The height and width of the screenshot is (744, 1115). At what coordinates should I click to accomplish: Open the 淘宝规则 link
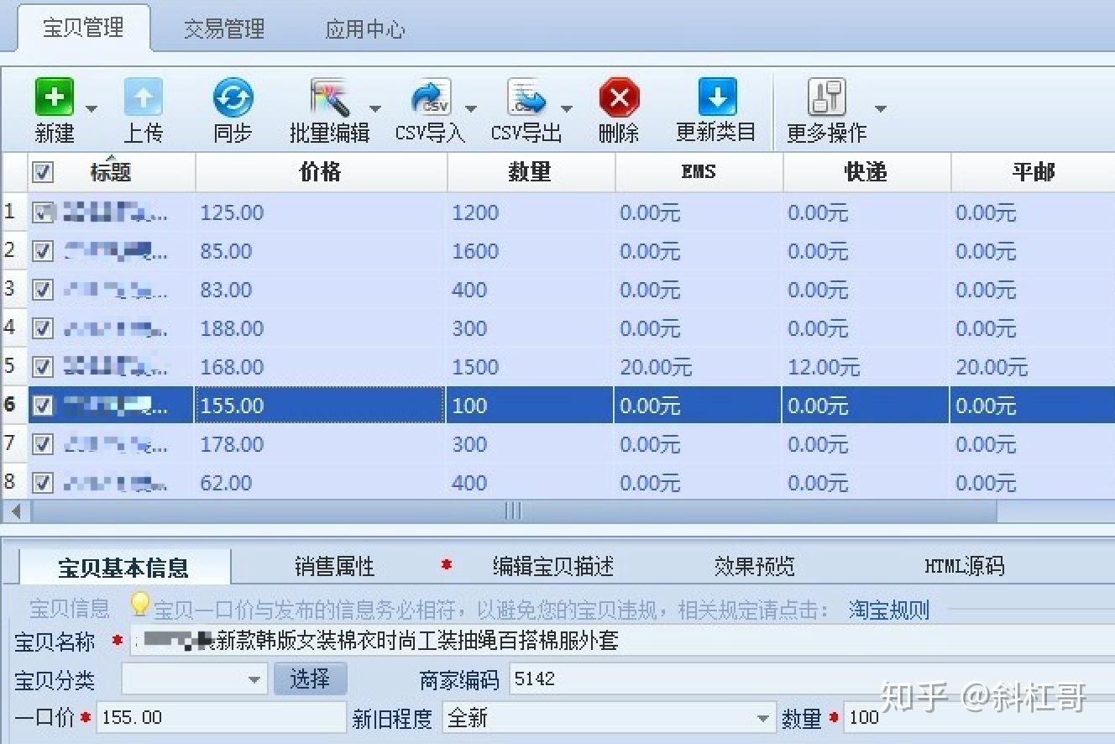888,610
